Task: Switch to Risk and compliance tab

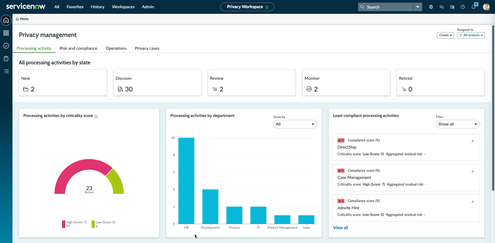Action: coord(78,48)
